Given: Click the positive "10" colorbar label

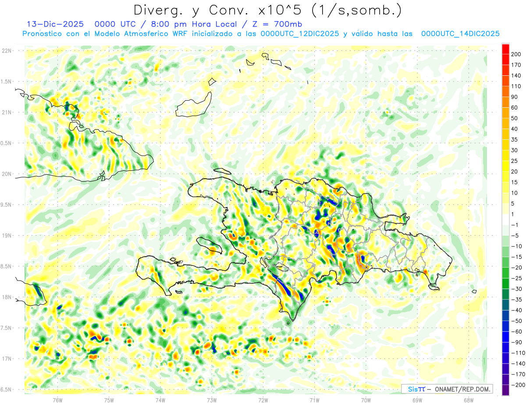Looking at the screenshot, I should [514, 193].
